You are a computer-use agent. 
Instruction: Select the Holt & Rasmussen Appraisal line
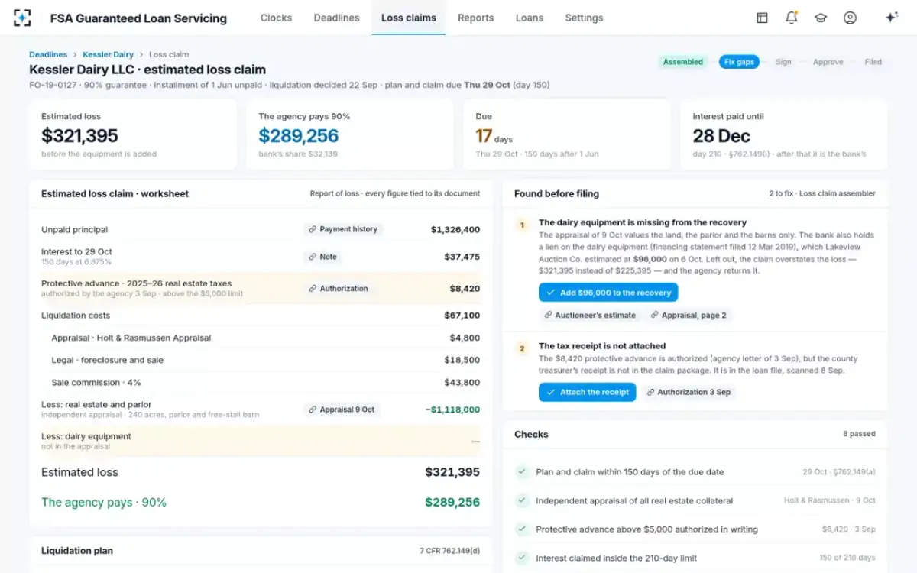(x=261, y=338)
